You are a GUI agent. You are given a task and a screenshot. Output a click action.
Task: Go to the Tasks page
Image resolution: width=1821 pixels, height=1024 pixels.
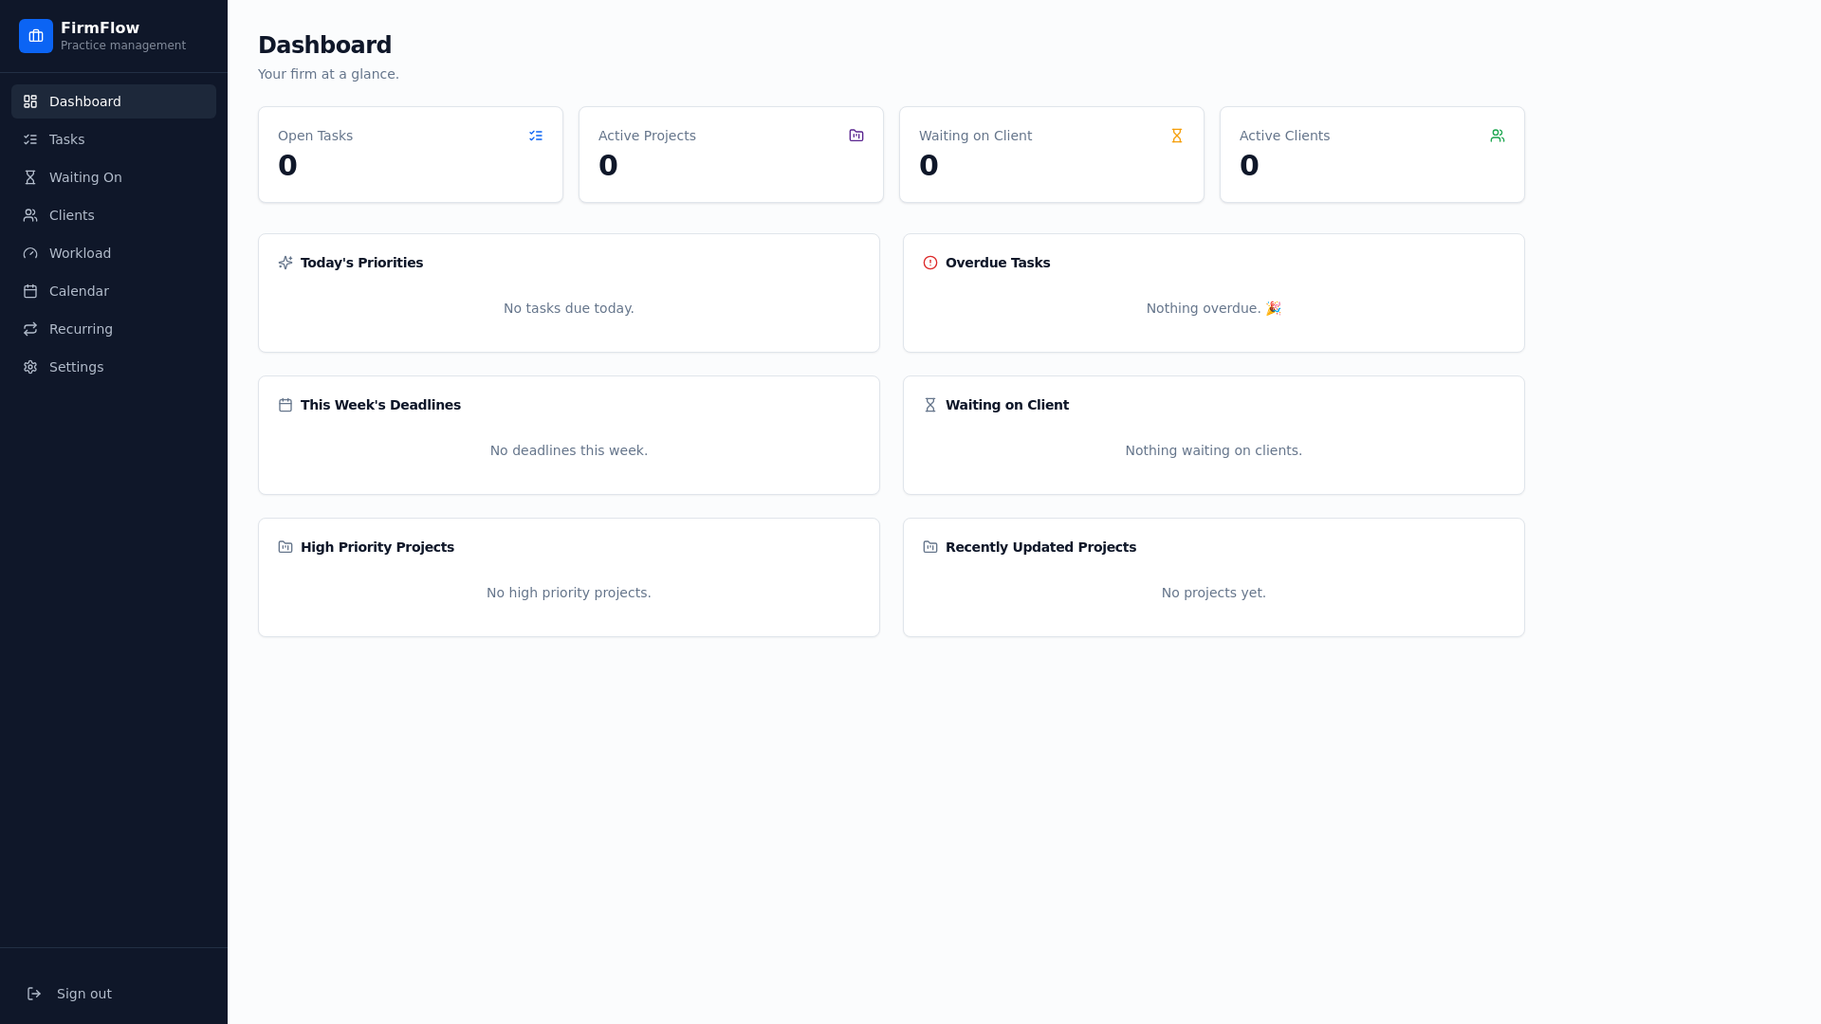click(x=114, y=139)
